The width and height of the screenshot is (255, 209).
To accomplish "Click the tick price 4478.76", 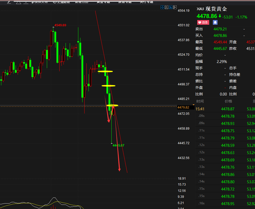I will pyautogui.click(x=228, y=167).
